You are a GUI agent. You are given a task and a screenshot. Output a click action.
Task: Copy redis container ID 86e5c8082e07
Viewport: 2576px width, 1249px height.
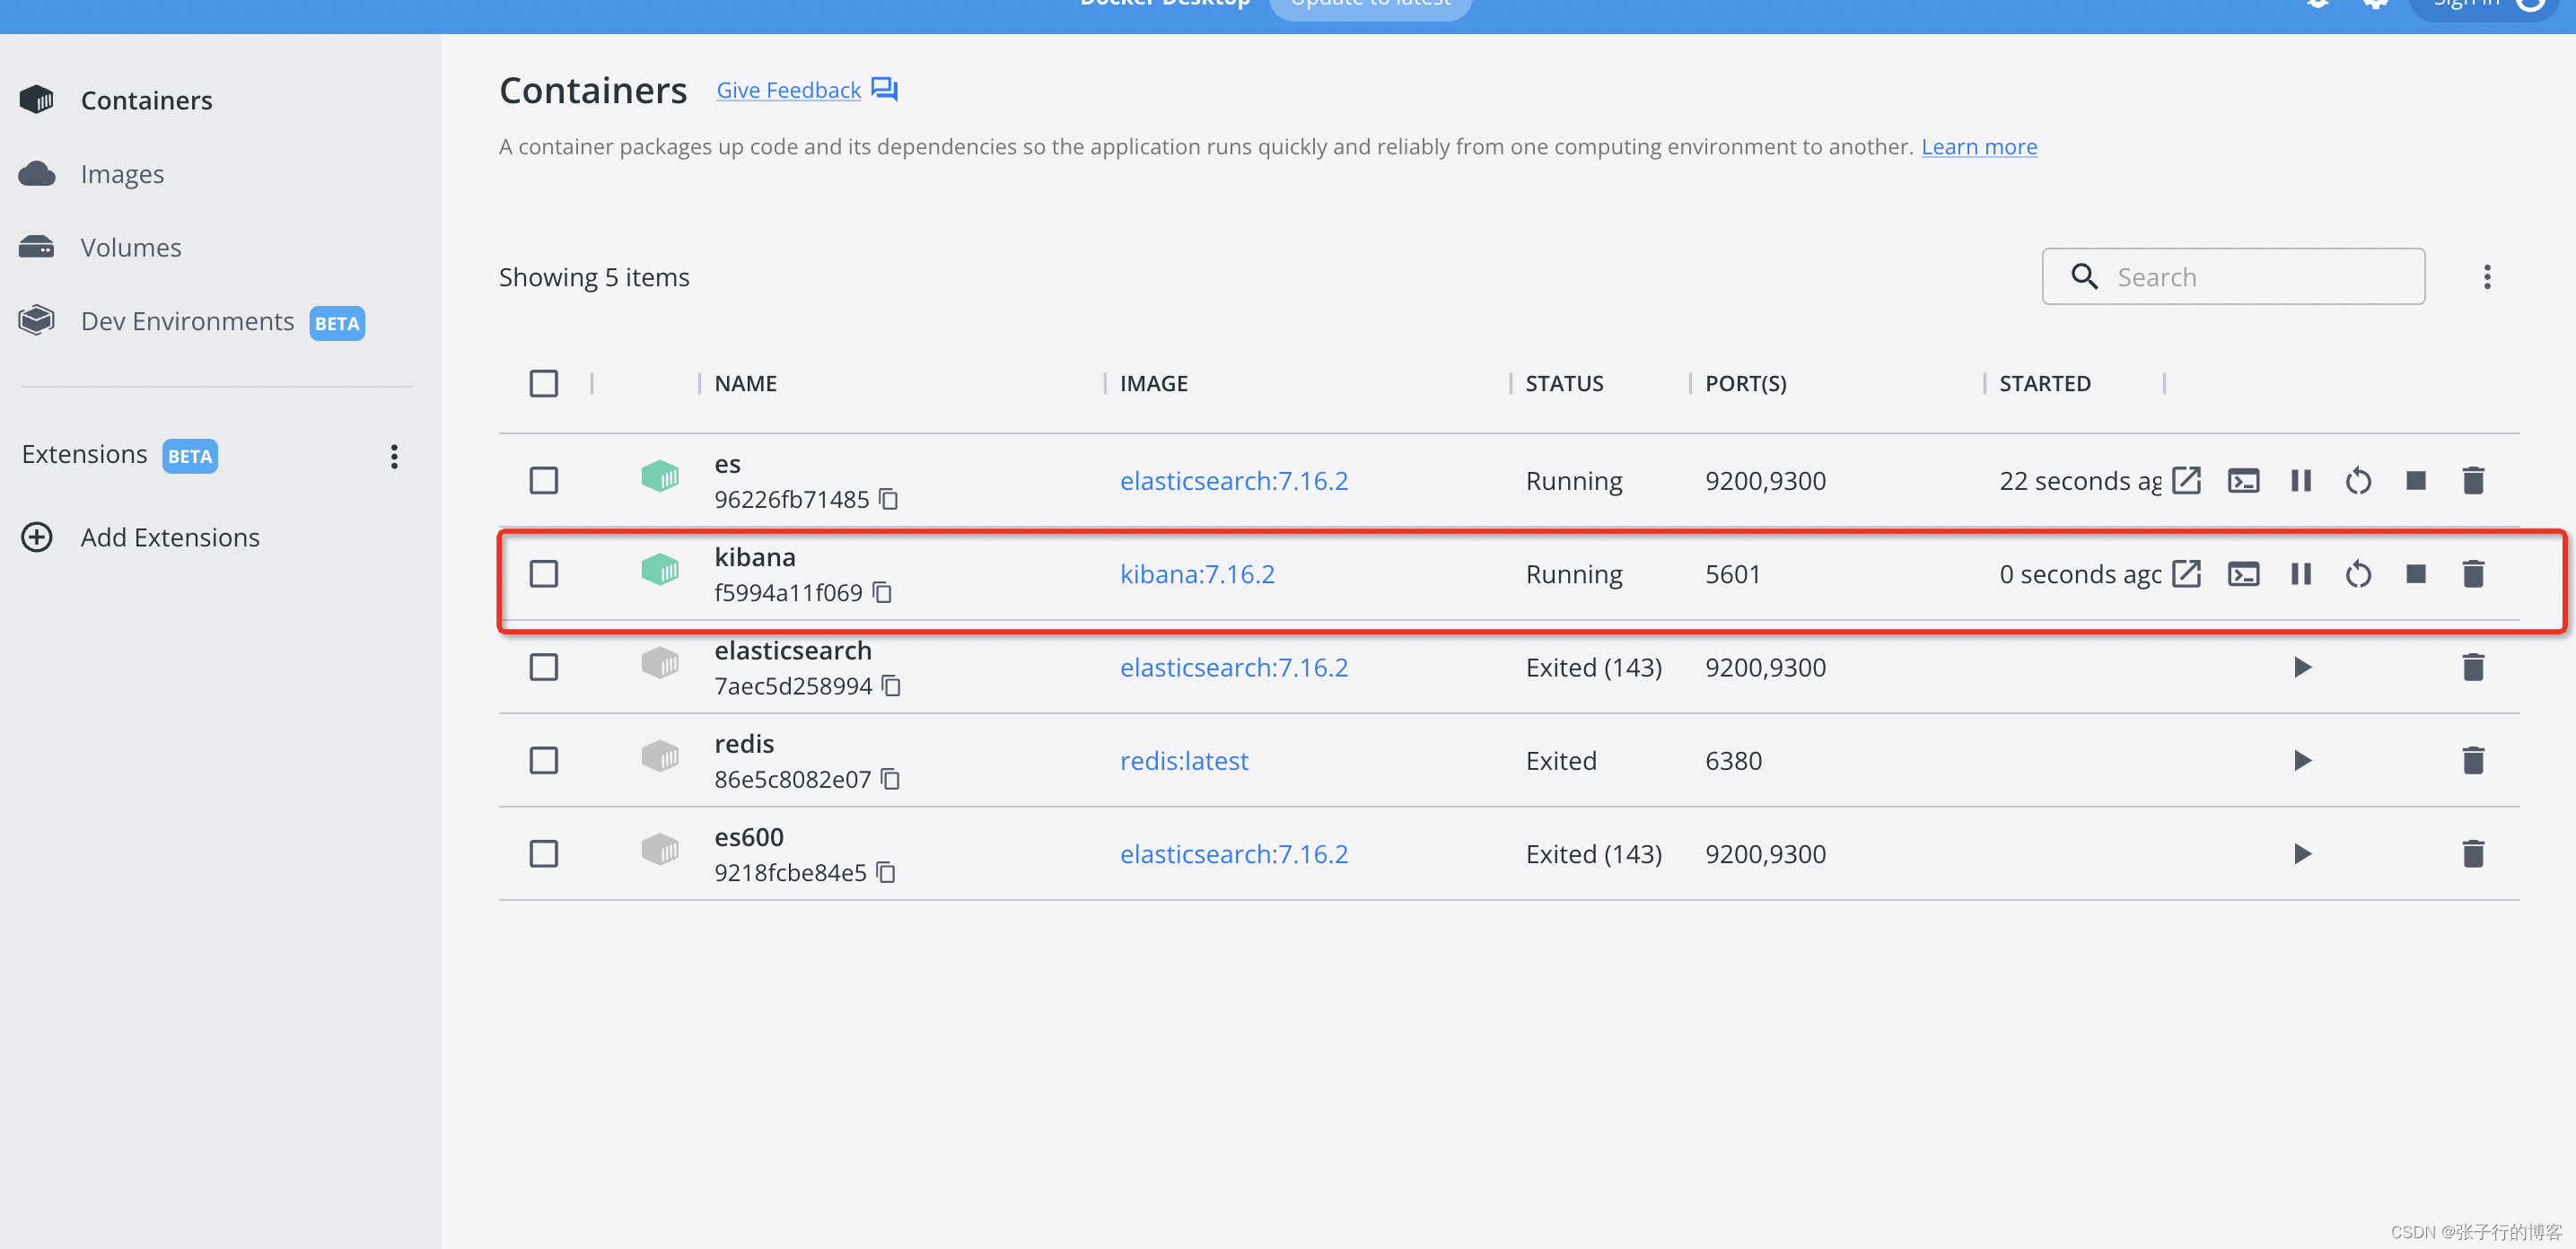(x=890, y=778)
